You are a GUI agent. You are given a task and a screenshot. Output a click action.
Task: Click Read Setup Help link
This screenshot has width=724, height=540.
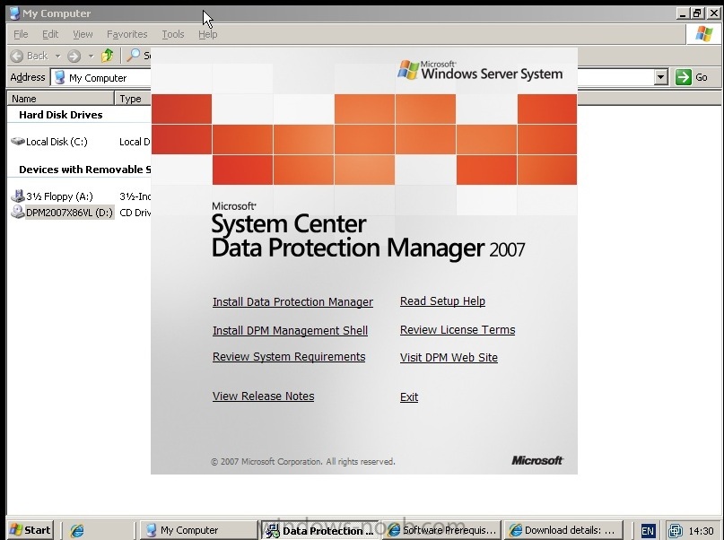pyautogui.click(x=442, y=300)
